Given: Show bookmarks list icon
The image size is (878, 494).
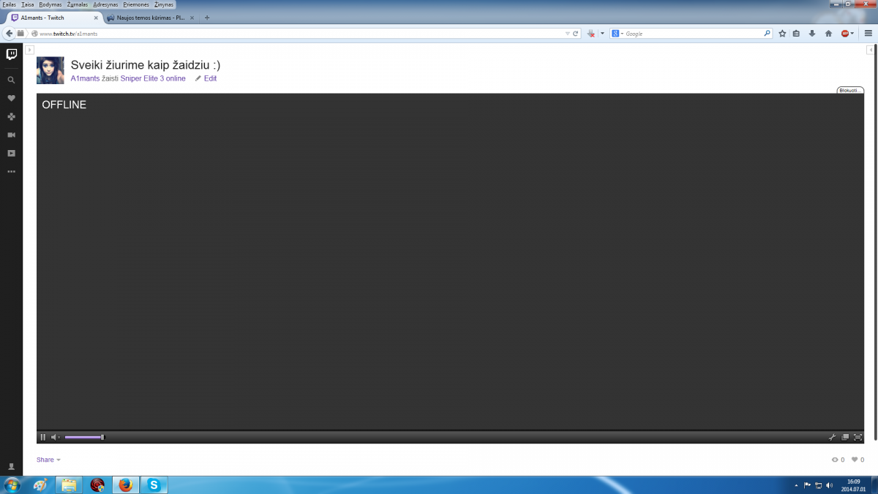Looking at the screenshot, I should click(x=797, y=34).
